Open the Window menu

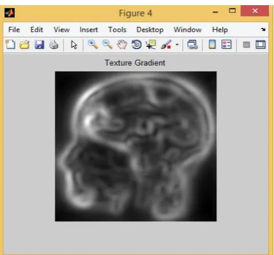click(187, 30)
